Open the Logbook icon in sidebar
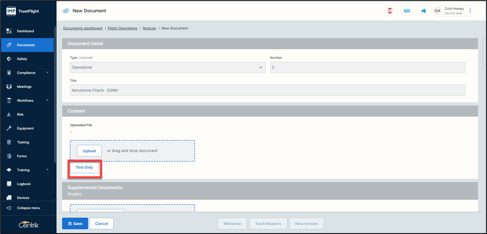Image resolution: width=487 pixels, height=234 pixels. (9, 184)
